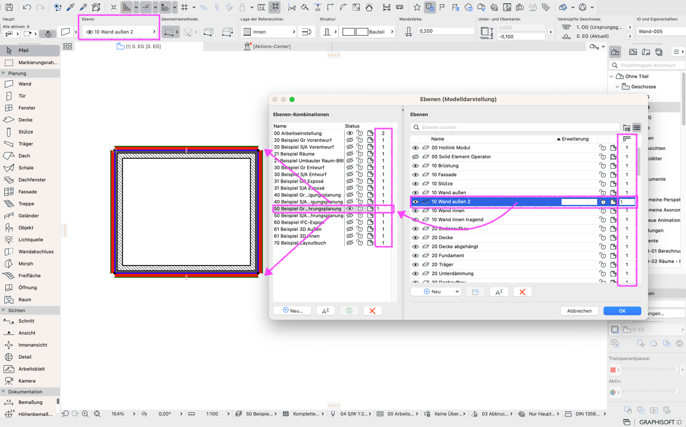Delete layer with red X under Ebenen list

click(522, 292)
